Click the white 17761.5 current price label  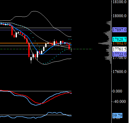pos(119,49)
